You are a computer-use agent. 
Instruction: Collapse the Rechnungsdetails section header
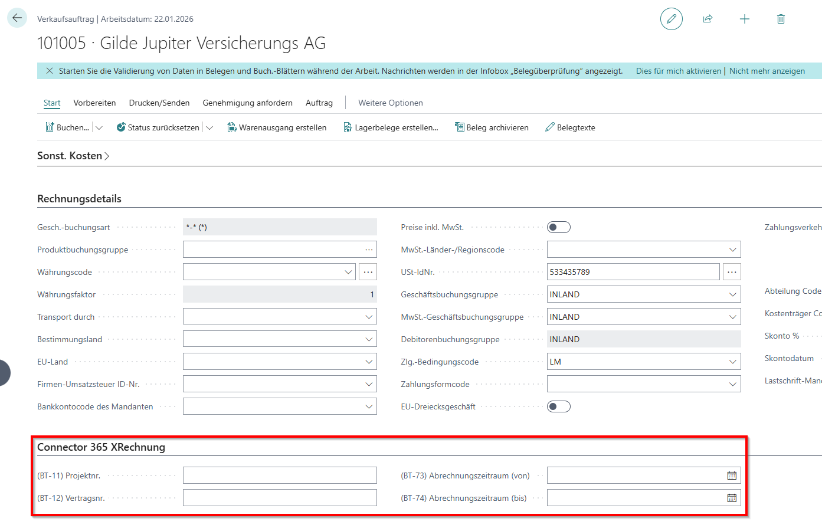(79, 199)
